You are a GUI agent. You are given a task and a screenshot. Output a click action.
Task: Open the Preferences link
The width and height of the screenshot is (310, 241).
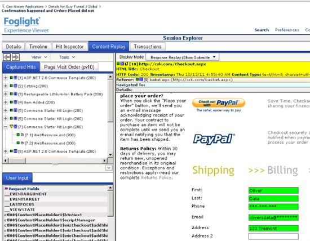pyautogui.click(x=287, y=30)
